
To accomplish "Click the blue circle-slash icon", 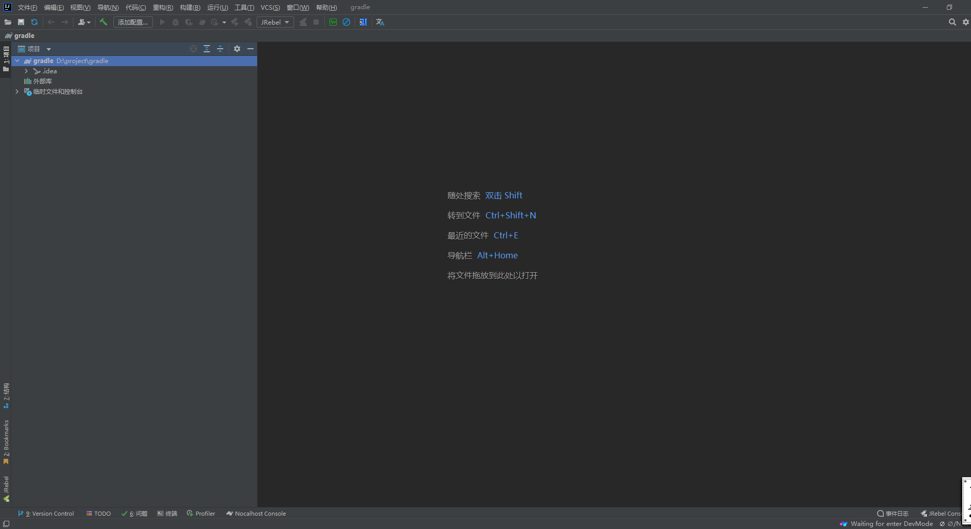I will click(346, 22).
